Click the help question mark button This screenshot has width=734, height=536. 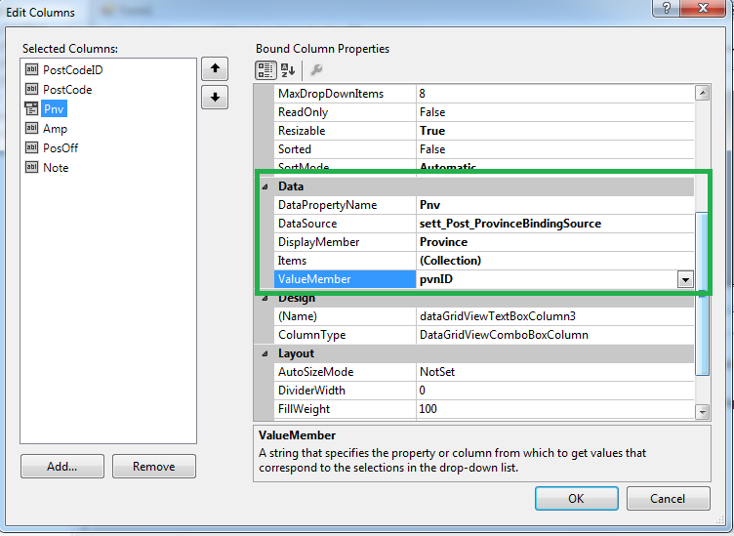coord(666,8)
